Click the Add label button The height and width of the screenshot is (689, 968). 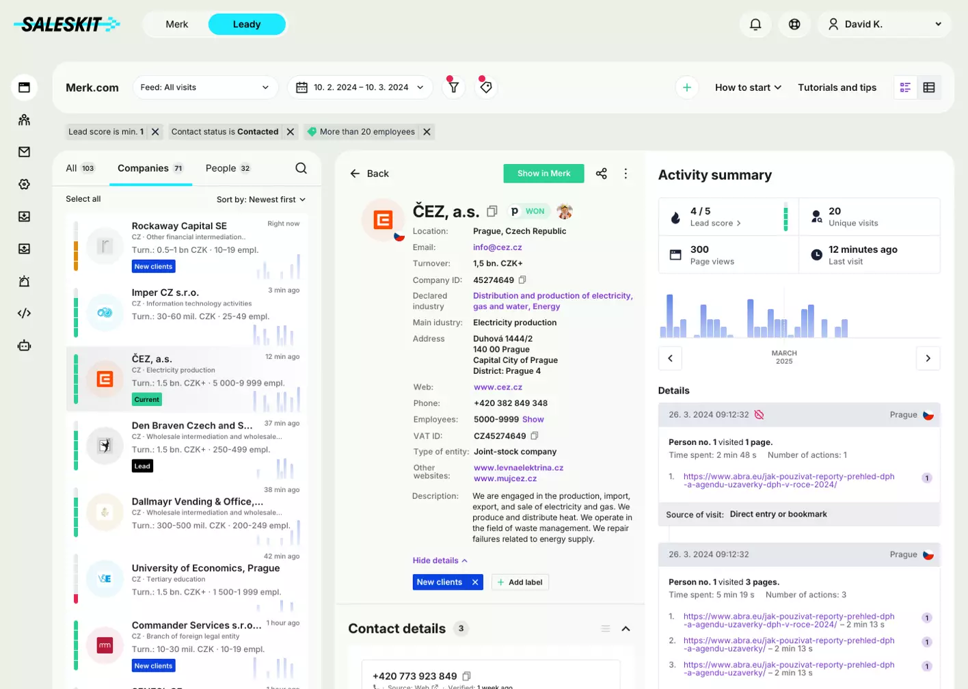coord(520,582)
